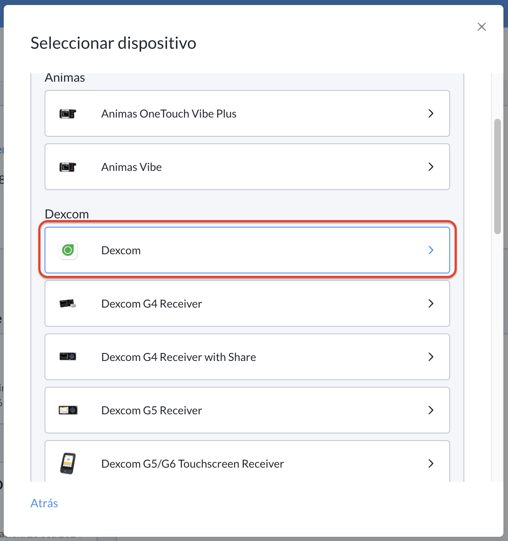Click the Dexcom G5/G6 Touchscreen Receiver icon
508x541 pixels.
tap(68, 463)
